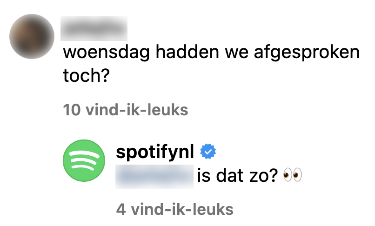Click the blue verified badge
Image resolution: width=375 pixels, height=226 pixels.
coord(208,151)
